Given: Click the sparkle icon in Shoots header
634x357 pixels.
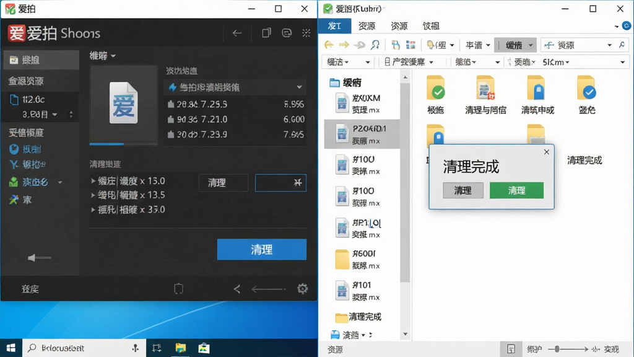Looking at the screenshot, I should coord(306,33).
